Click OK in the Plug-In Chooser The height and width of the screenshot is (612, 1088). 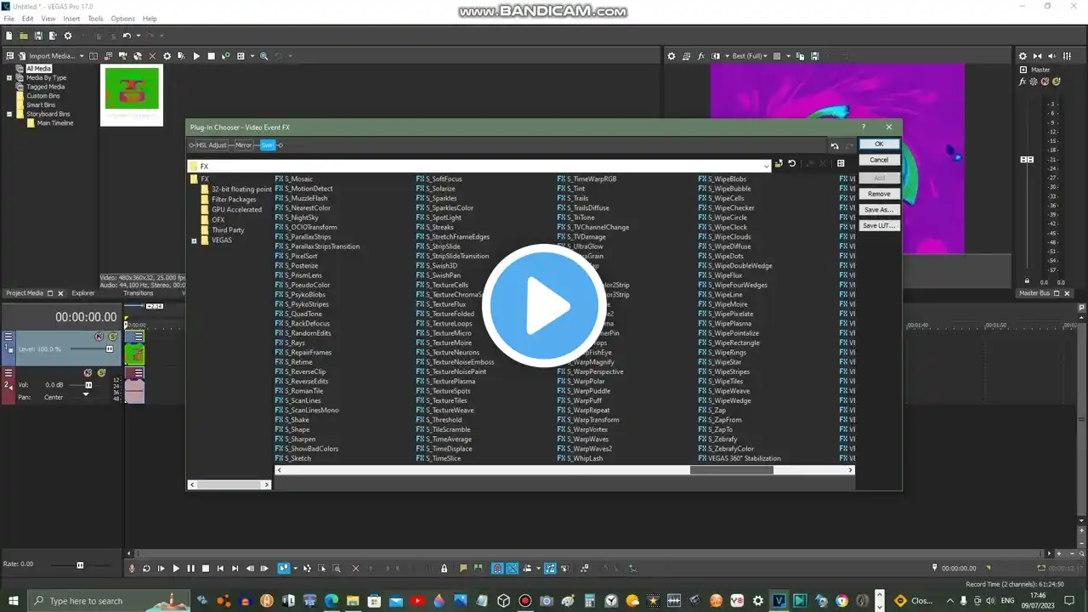pyautogui.click(x=878, y=144)
